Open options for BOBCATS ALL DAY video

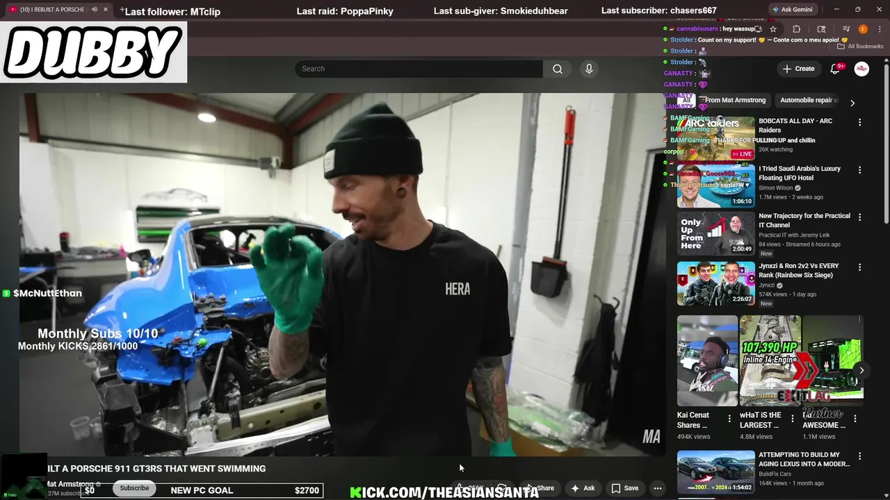pos(859,122)
